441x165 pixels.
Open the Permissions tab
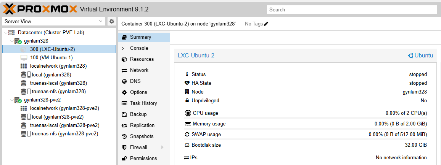click(x=144, y=158)
